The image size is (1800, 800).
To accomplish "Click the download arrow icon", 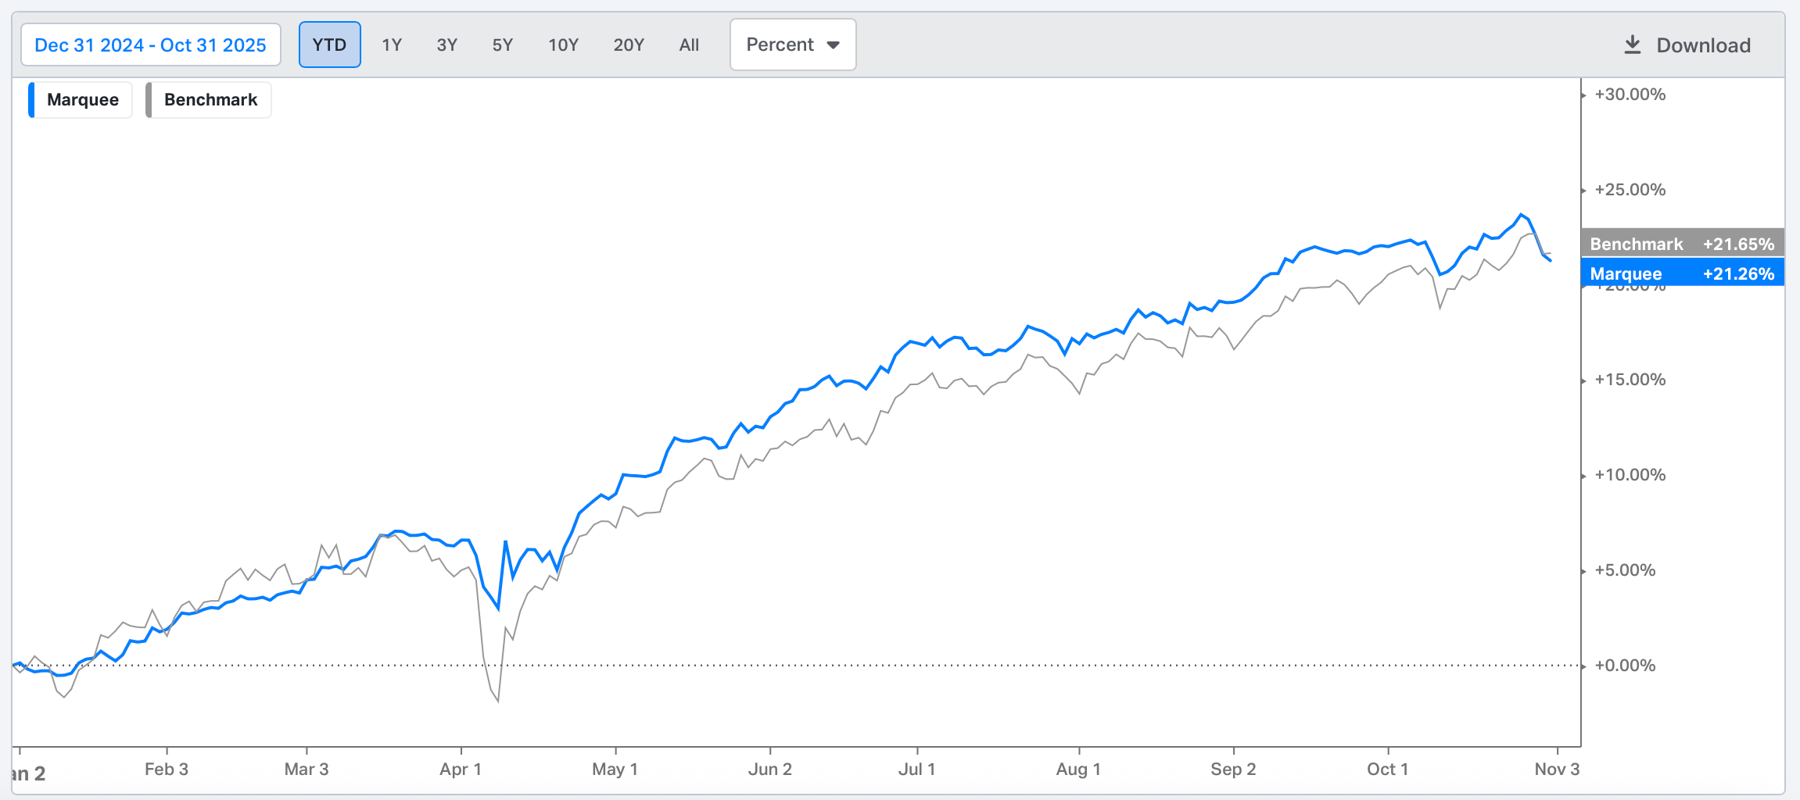I will tap(1633, 45).
